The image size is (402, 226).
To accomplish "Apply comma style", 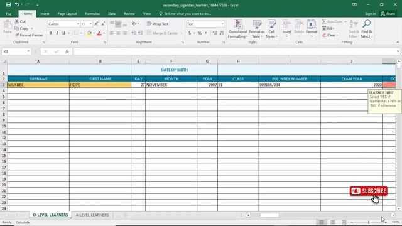I will click(205, 33).
